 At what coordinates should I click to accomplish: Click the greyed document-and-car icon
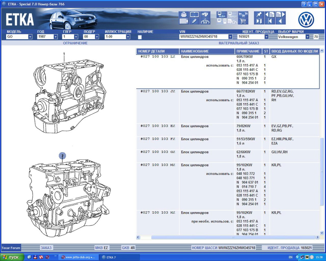(x=232, y=21)
